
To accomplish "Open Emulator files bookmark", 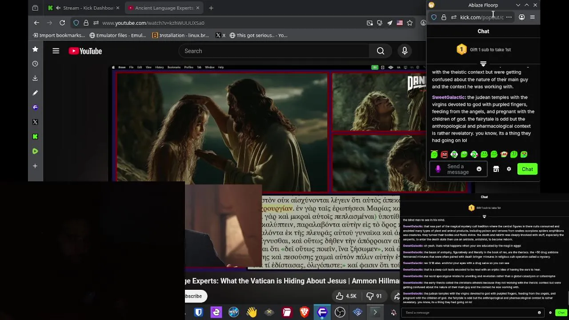I will coord(118,35).
